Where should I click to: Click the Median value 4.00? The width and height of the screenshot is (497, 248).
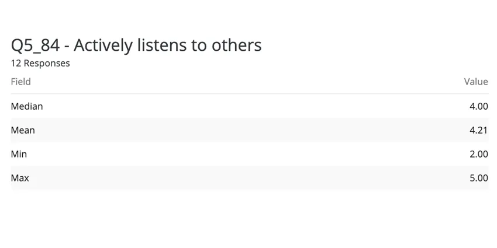(478, 106)
